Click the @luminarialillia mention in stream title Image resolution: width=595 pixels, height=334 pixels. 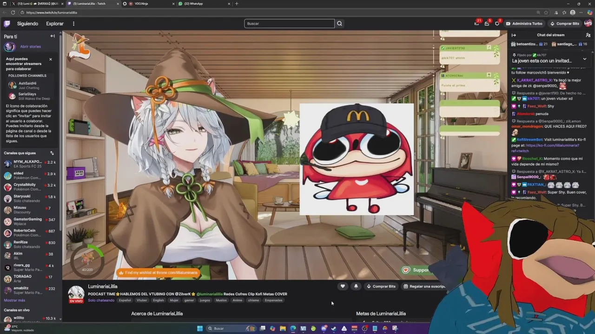(x=209, y=294)
